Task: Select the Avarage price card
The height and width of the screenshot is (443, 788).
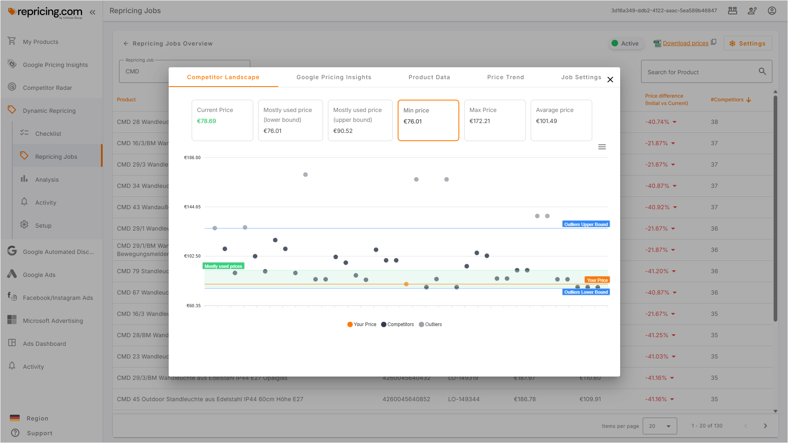Action: coord(561,120)
